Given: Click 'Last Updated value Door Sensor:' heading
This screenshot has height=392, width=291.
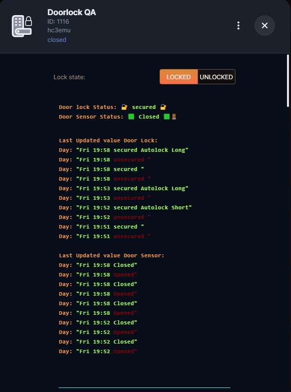Looking at the screenshot, I should (112, 255).
